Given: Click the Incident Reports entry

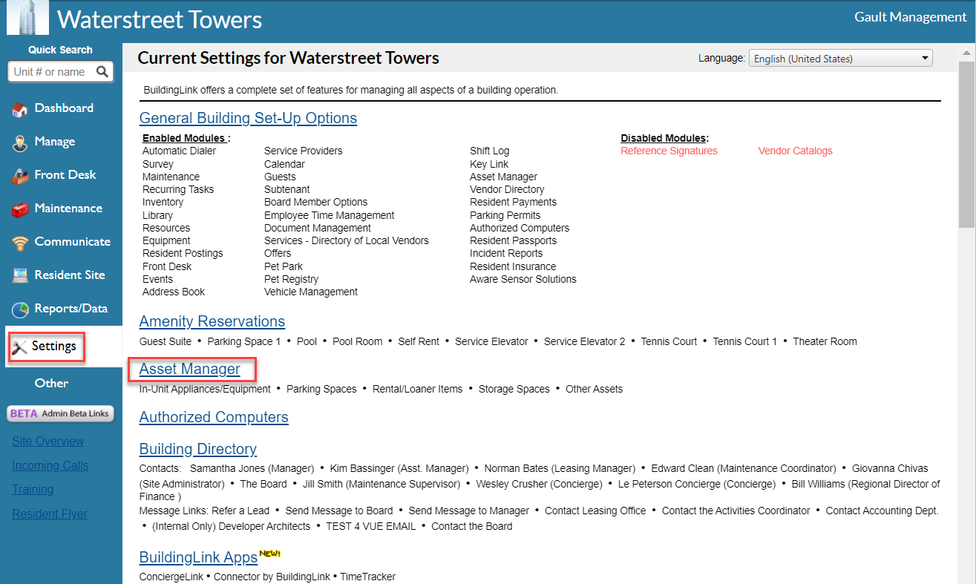Looking at the screenshot, I should coord(506,253).
